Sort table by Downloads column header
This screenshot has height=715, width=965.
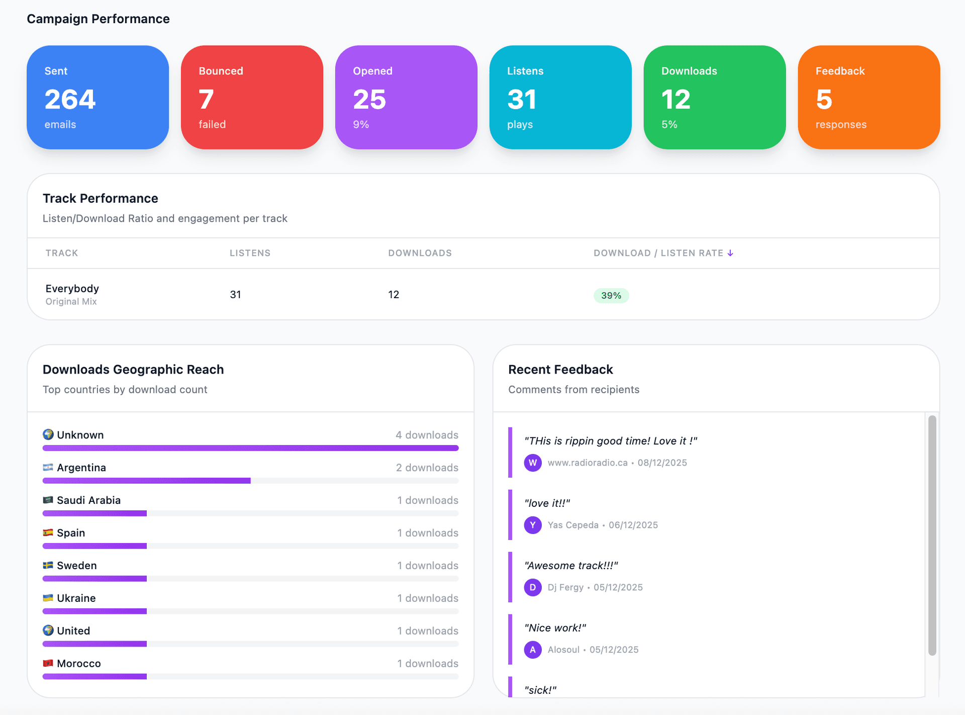[420, 253]
